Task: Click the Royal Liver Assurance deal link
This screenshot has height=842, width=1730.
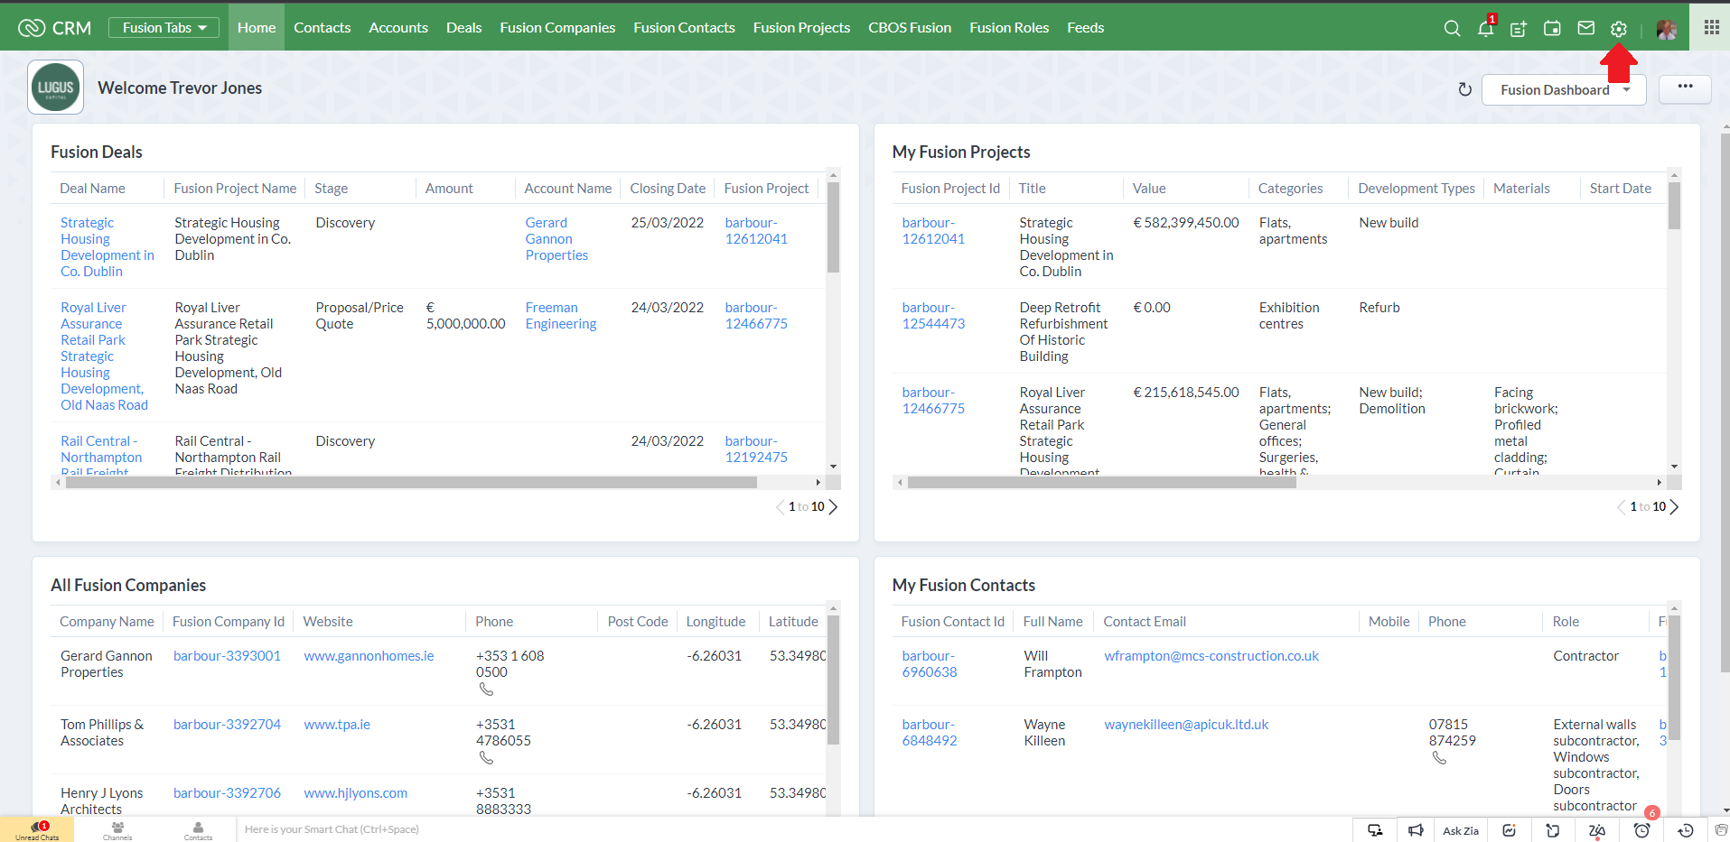Action: [104, 356]
